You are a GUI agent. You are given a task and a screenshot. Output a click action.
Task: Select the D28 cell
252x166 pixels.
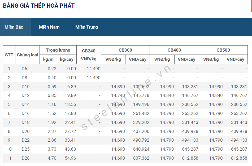pos(25,158)
